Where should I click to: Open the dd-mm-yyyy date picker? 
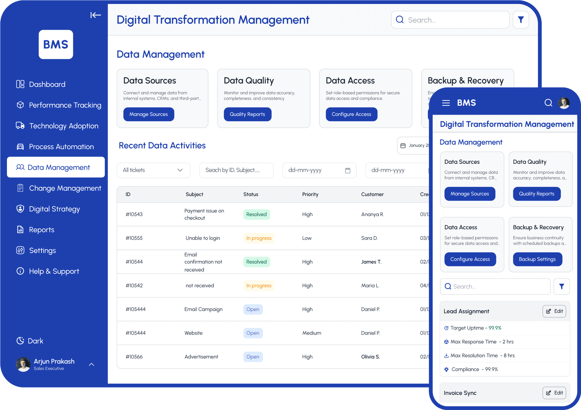[319, 170]
